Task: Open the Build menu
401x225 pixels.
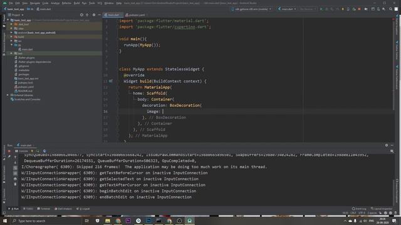Action: tap(76, 3)
